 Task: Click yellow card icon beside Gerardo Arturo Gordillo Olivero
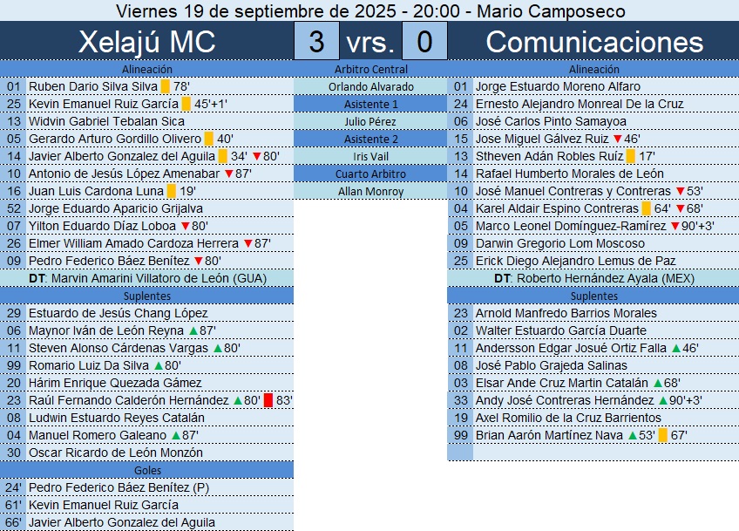coord(208,139)
